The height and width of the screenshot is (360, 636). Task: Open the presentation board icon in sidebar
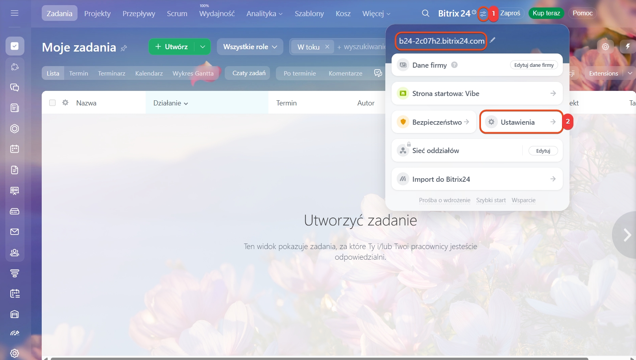[15, 191]
